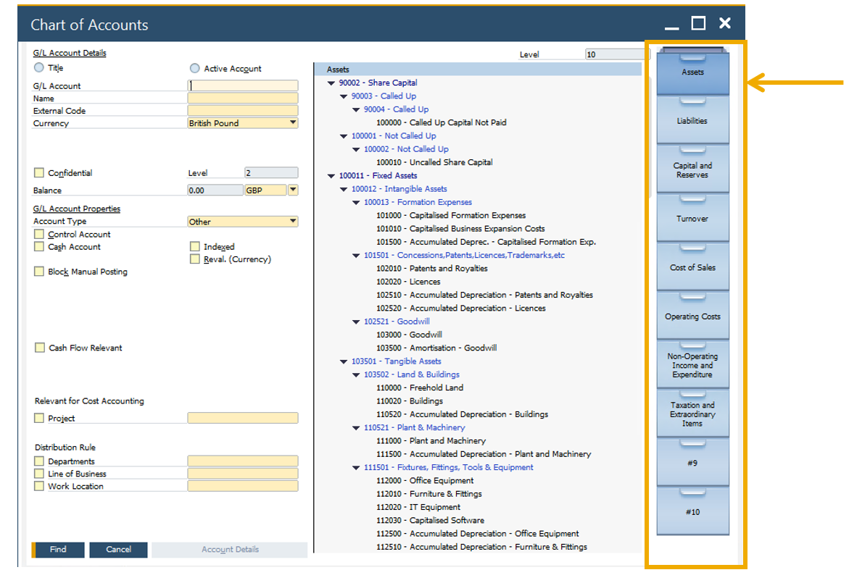Select the Title radio button
This screenshot has height=583, width=849.
39,67
